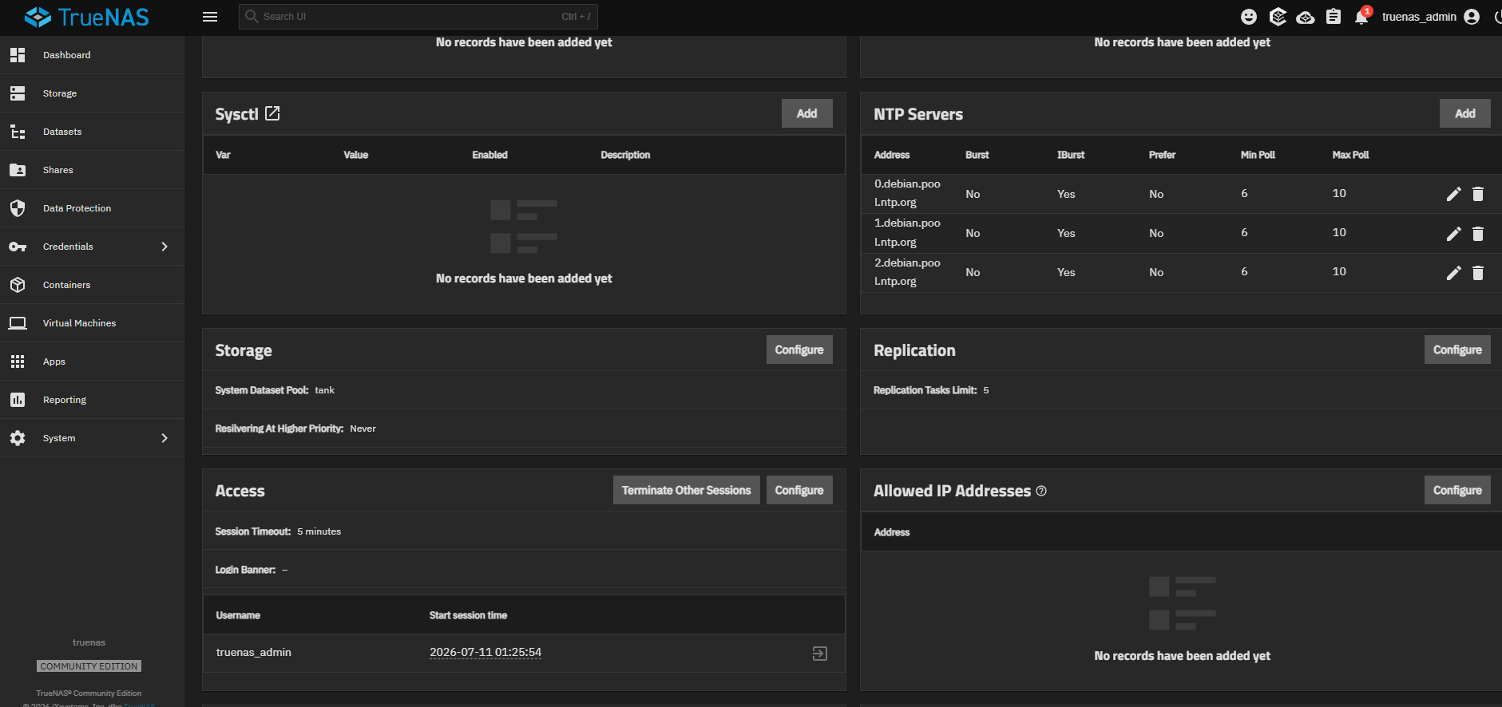Screen dimensions: 1502x707
Task: Focus the Search UI field
Action: [418, 16]
